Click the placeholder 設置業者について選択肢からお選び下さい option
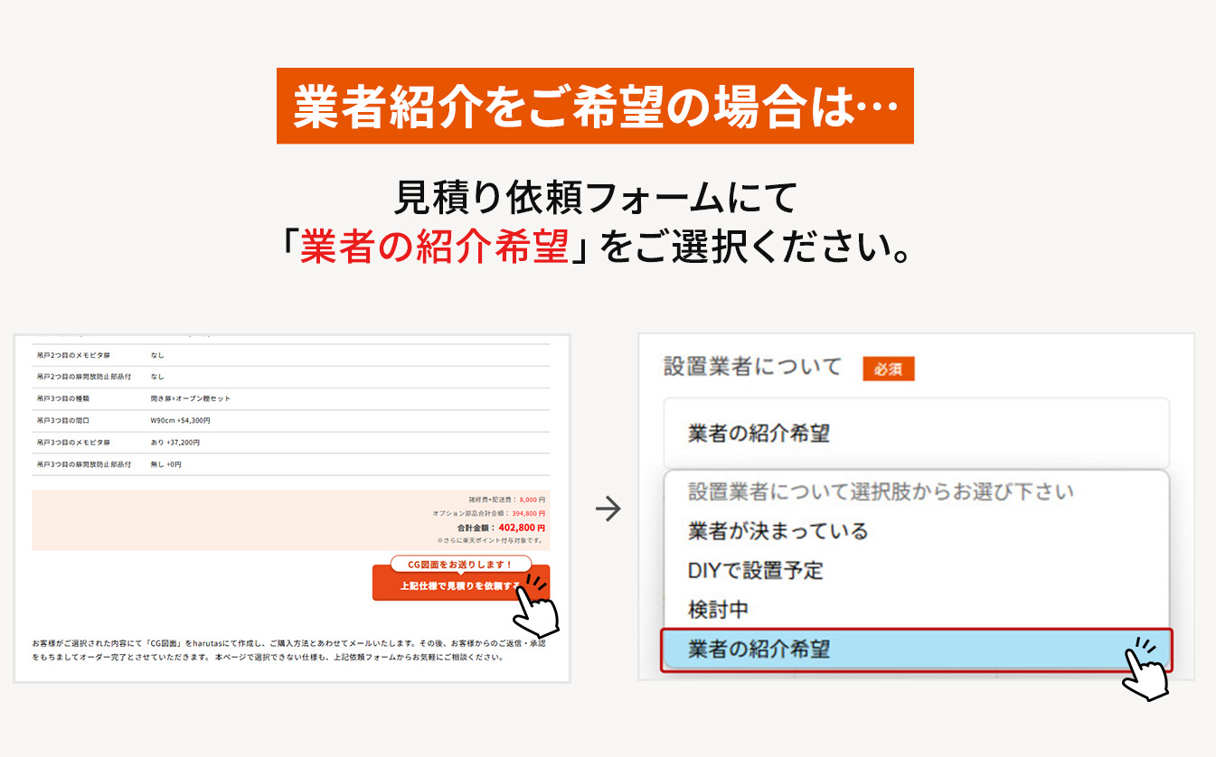Viewport: 1216px width, 757px height. [881, 492]
